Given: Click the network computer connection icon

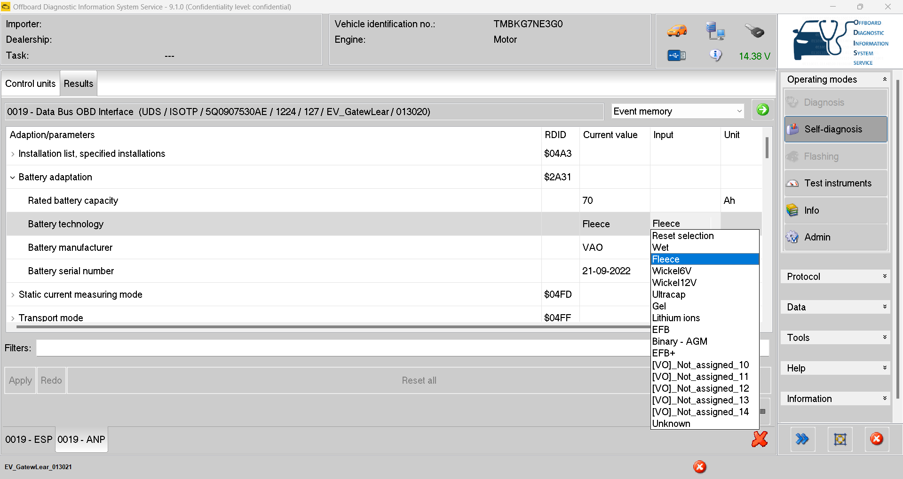Looking at the screenshot, I should click(x=715, y=31).
